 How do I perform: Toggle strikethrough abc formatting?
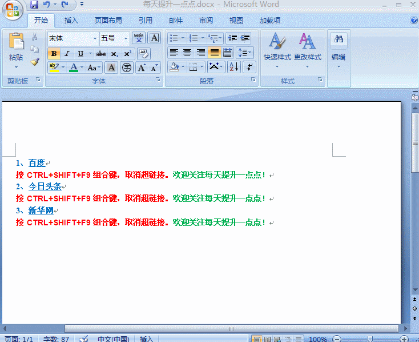point(100,54)
